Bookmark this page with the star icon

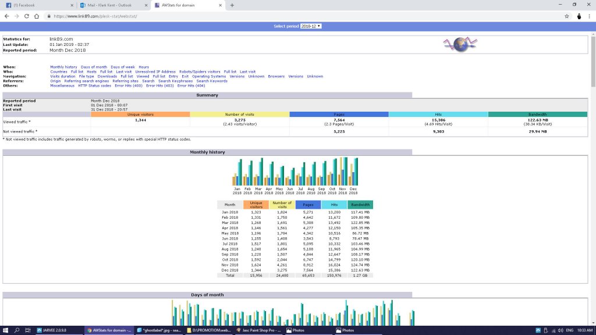point(566,16)
